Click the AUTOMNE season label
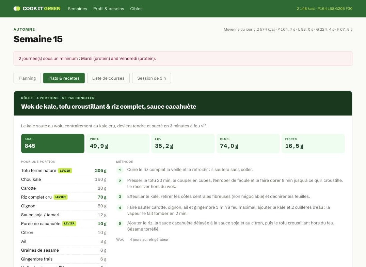Image resolution: width=366 pixels, height=267 pixels. [x=24, y=29]
